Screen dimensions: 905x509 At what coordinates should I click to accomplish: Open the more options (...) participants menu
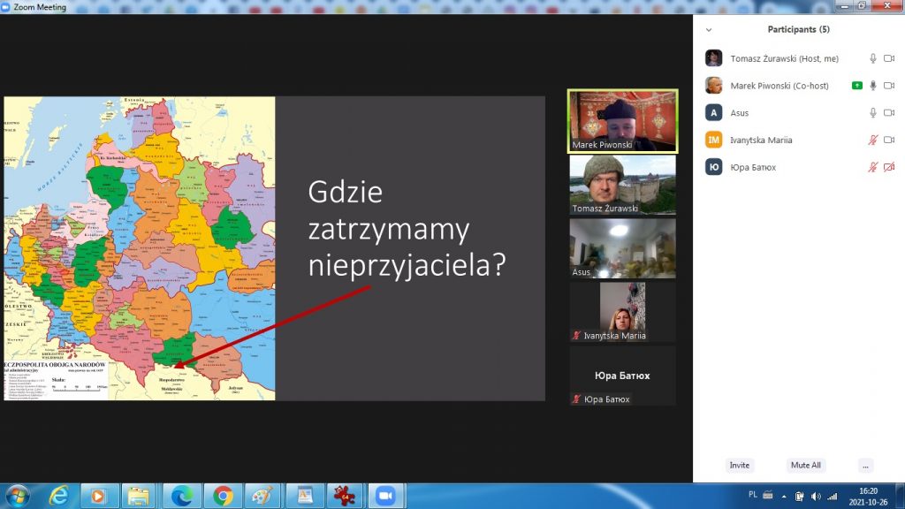[x=865, y=466]
